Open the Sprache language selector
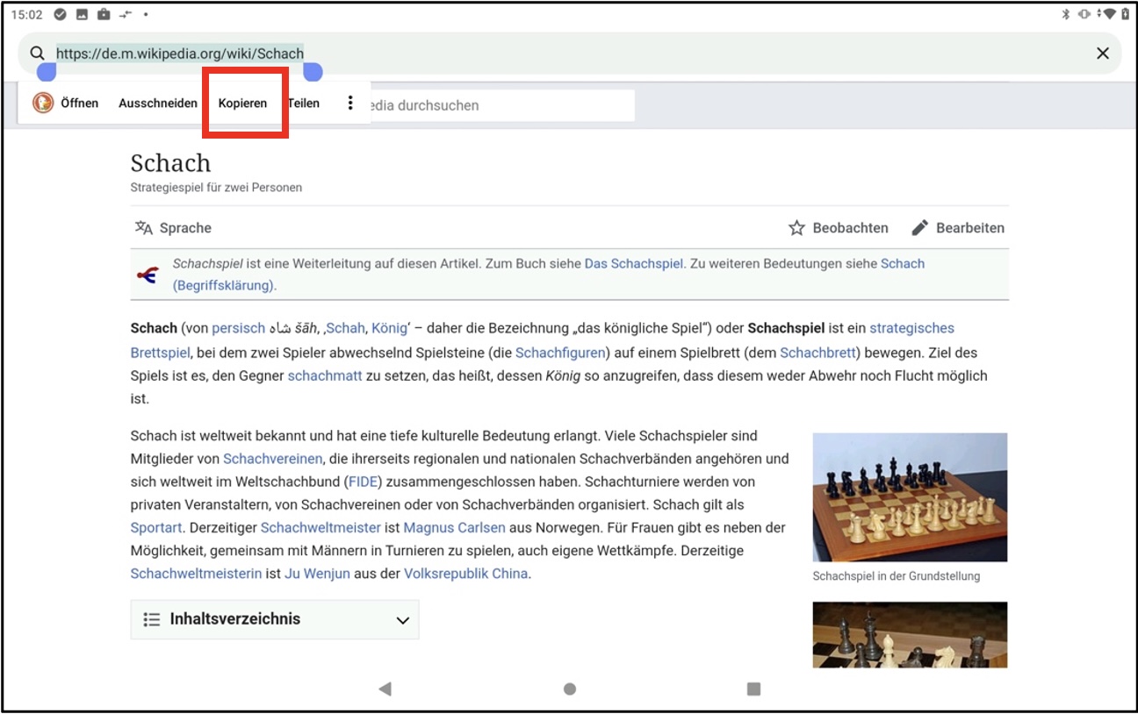Screen dimensions: 1138x714 coord(174,228)
